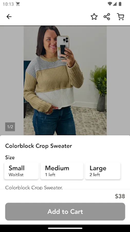Viewport: 130px width, 232px height.
Task: Tap the battery status icon
Action: pyautogui.click(x=120, y=4)
